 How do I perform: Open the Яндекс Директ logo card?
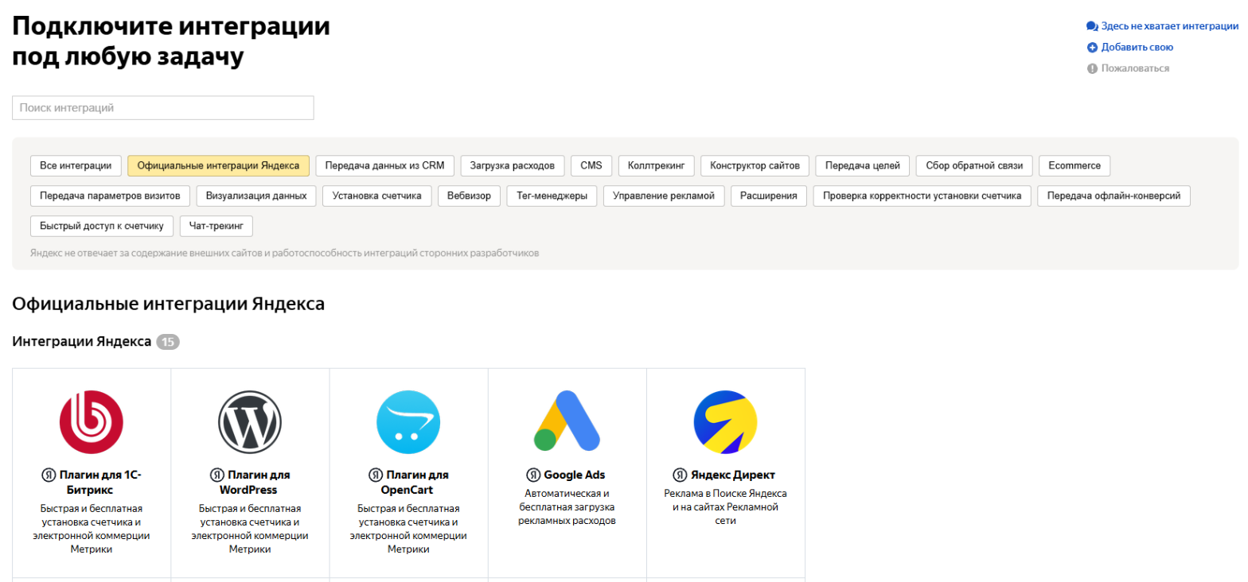(x=725, y=421)
